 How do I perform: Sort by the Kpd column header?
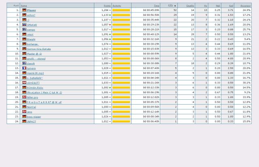coord(231,6)
